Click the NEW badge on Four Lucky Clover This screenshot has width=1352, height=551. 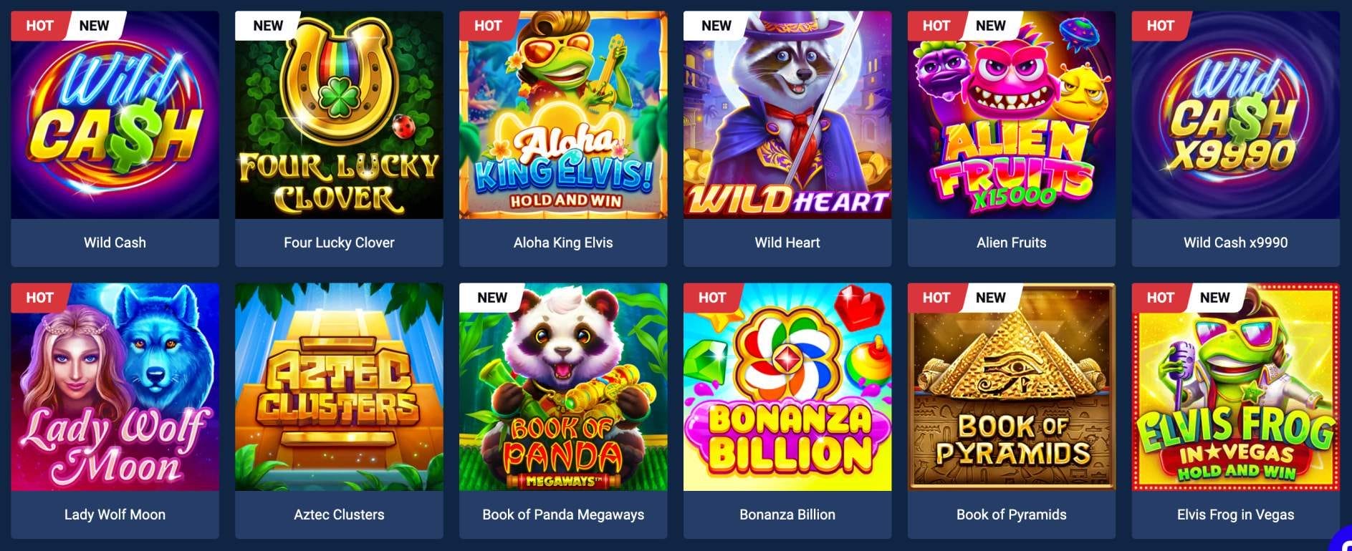[267, 26]
